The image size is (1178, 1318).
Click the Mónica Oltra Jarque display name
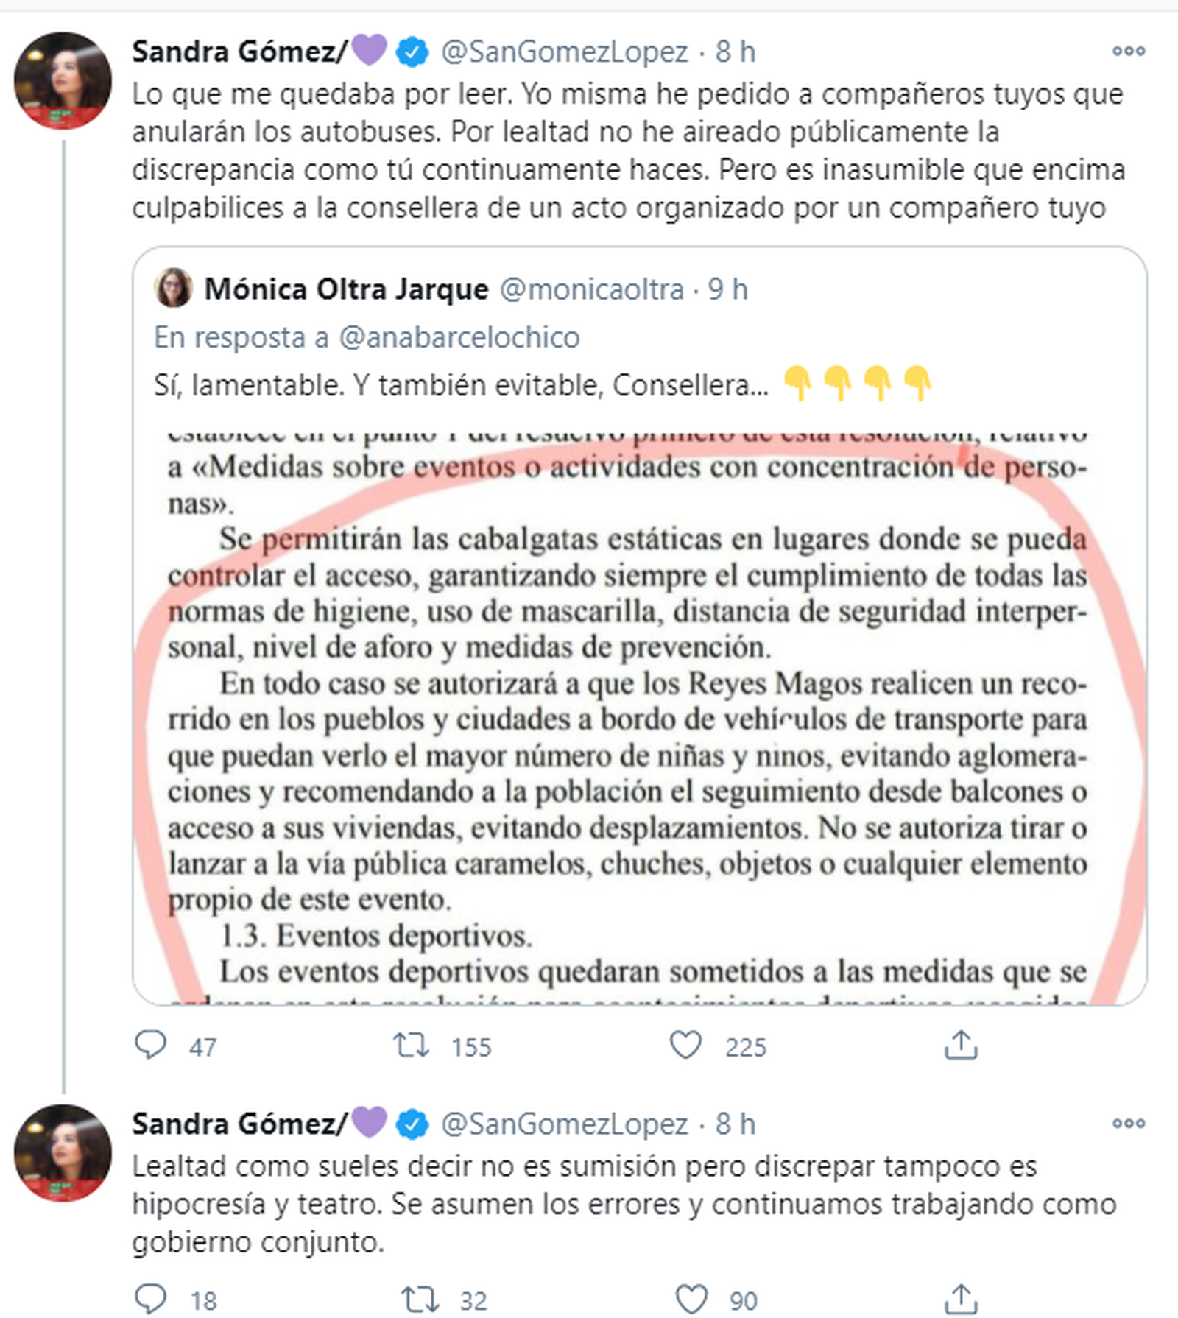pos(346,289)
